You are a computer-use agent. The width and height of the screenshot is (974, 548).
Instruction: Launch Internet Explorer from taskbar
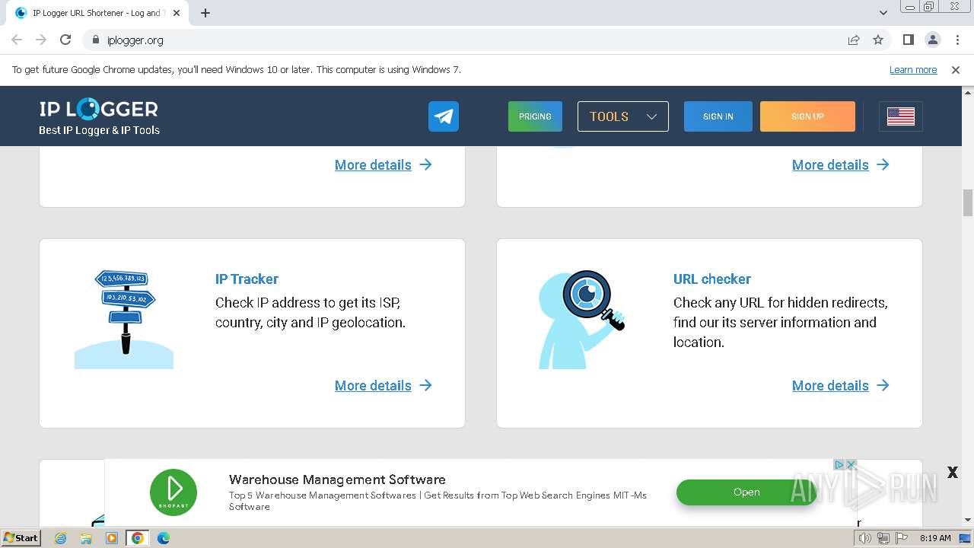(61, 537)
